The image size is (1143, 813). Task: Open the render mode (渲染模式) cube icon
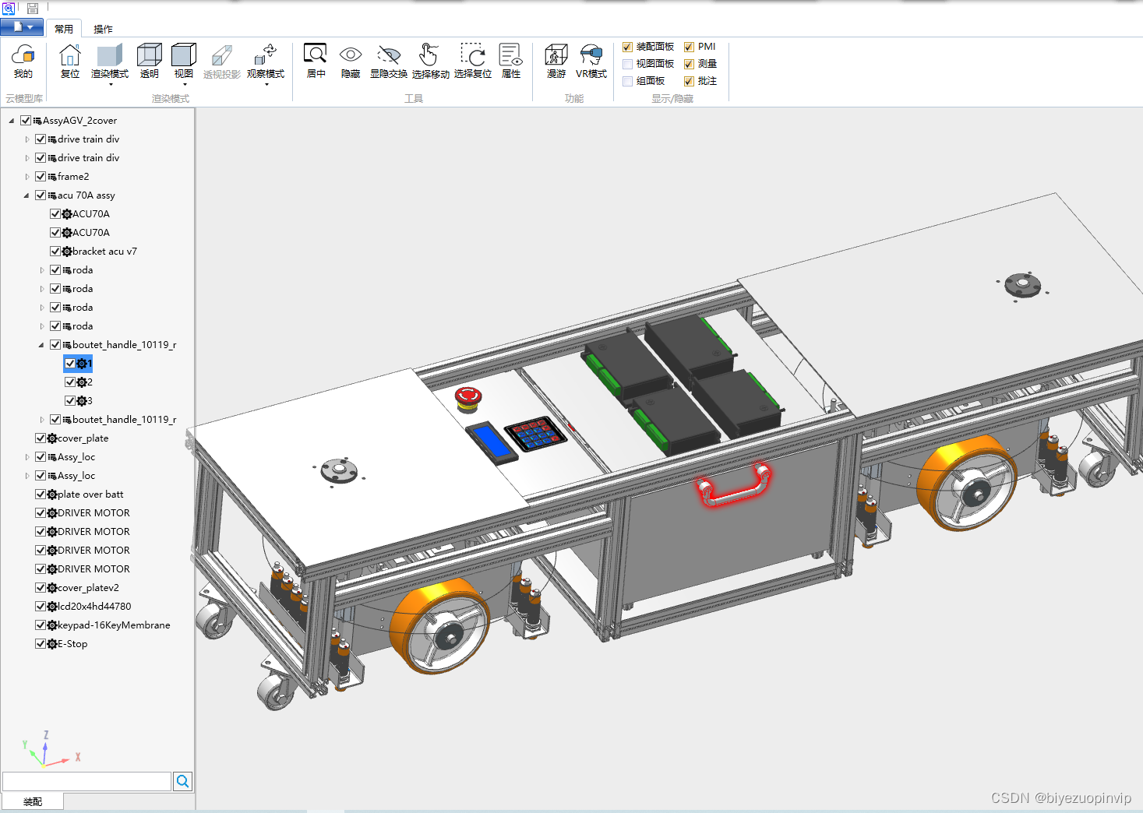point(109,55)
